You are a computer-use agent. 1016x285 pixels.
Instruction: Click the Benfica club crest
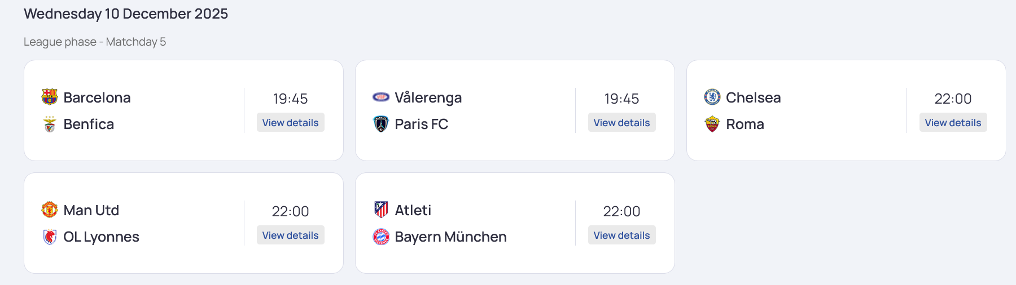tap(50, 124)
